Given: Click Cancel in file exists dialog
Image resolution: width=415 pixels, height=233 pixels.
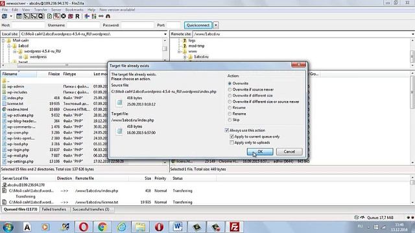Looking at the screenshot, I should point(289,151).
